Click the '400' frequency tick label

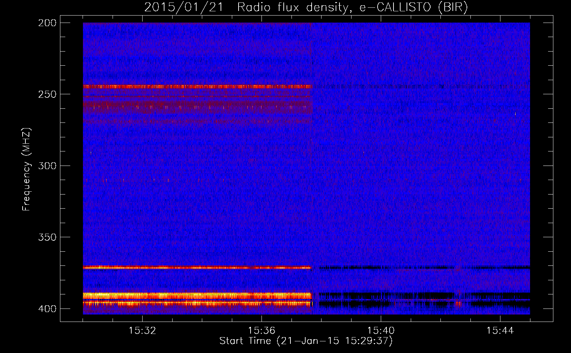pos(47,309)
